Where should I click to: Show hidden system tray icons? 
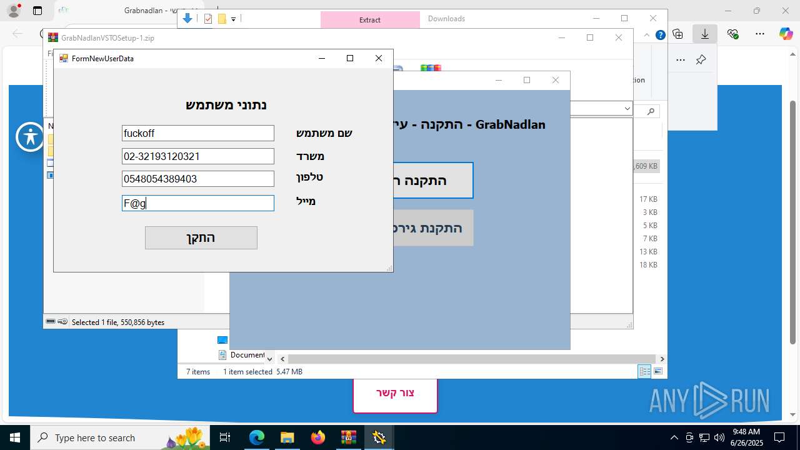(x=674, y=437)
